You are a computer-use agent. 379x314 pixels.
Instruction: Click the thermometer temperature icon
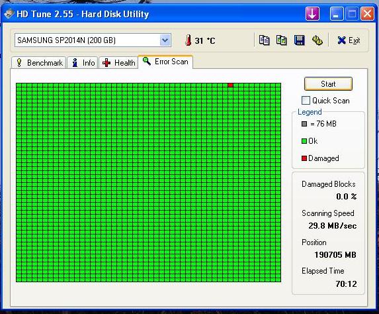[x=189, y=40]
